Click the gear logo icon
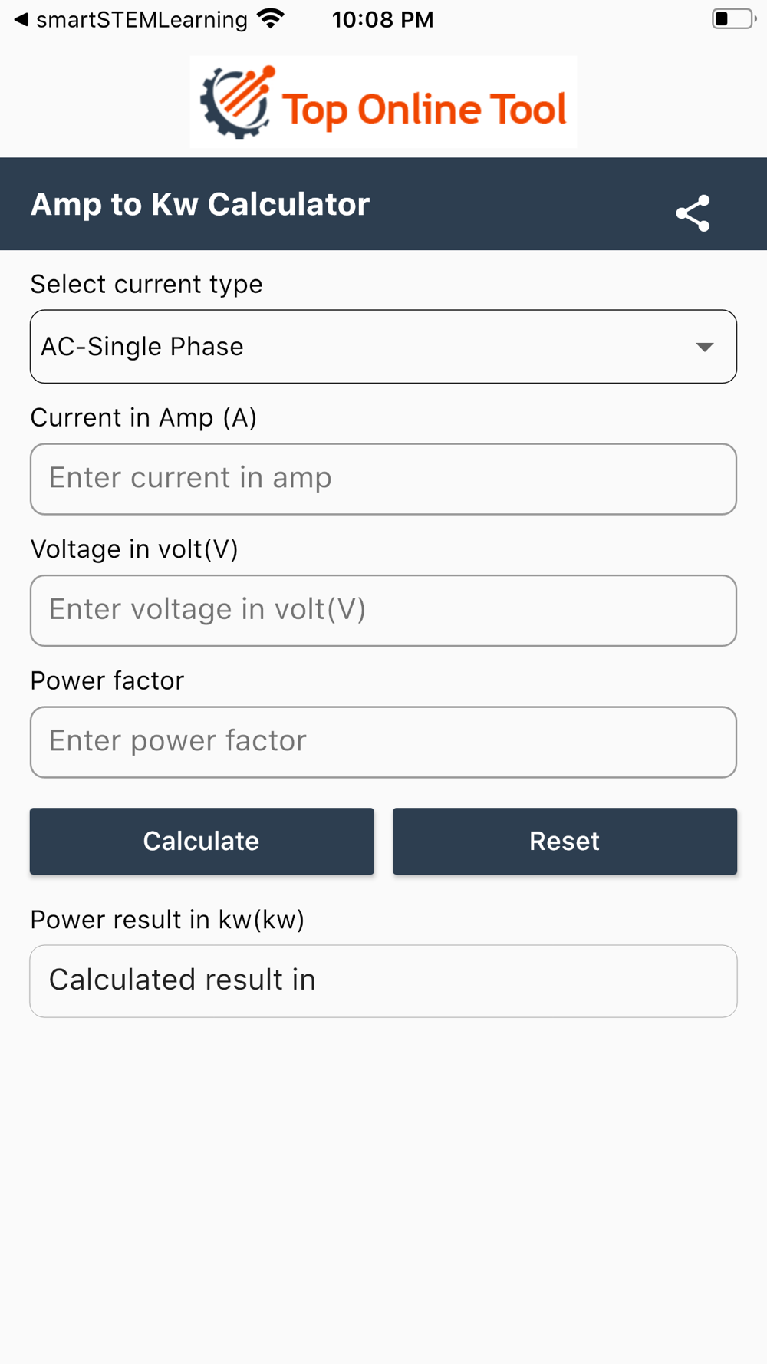767x1364 pixels. 237,102
